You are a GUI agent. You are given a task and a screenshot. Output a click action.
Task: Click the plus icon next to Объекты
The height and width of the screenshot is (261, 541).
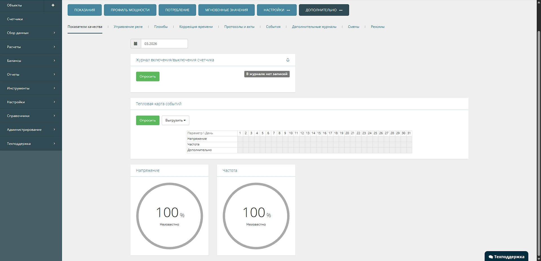[x=53, y=5]
